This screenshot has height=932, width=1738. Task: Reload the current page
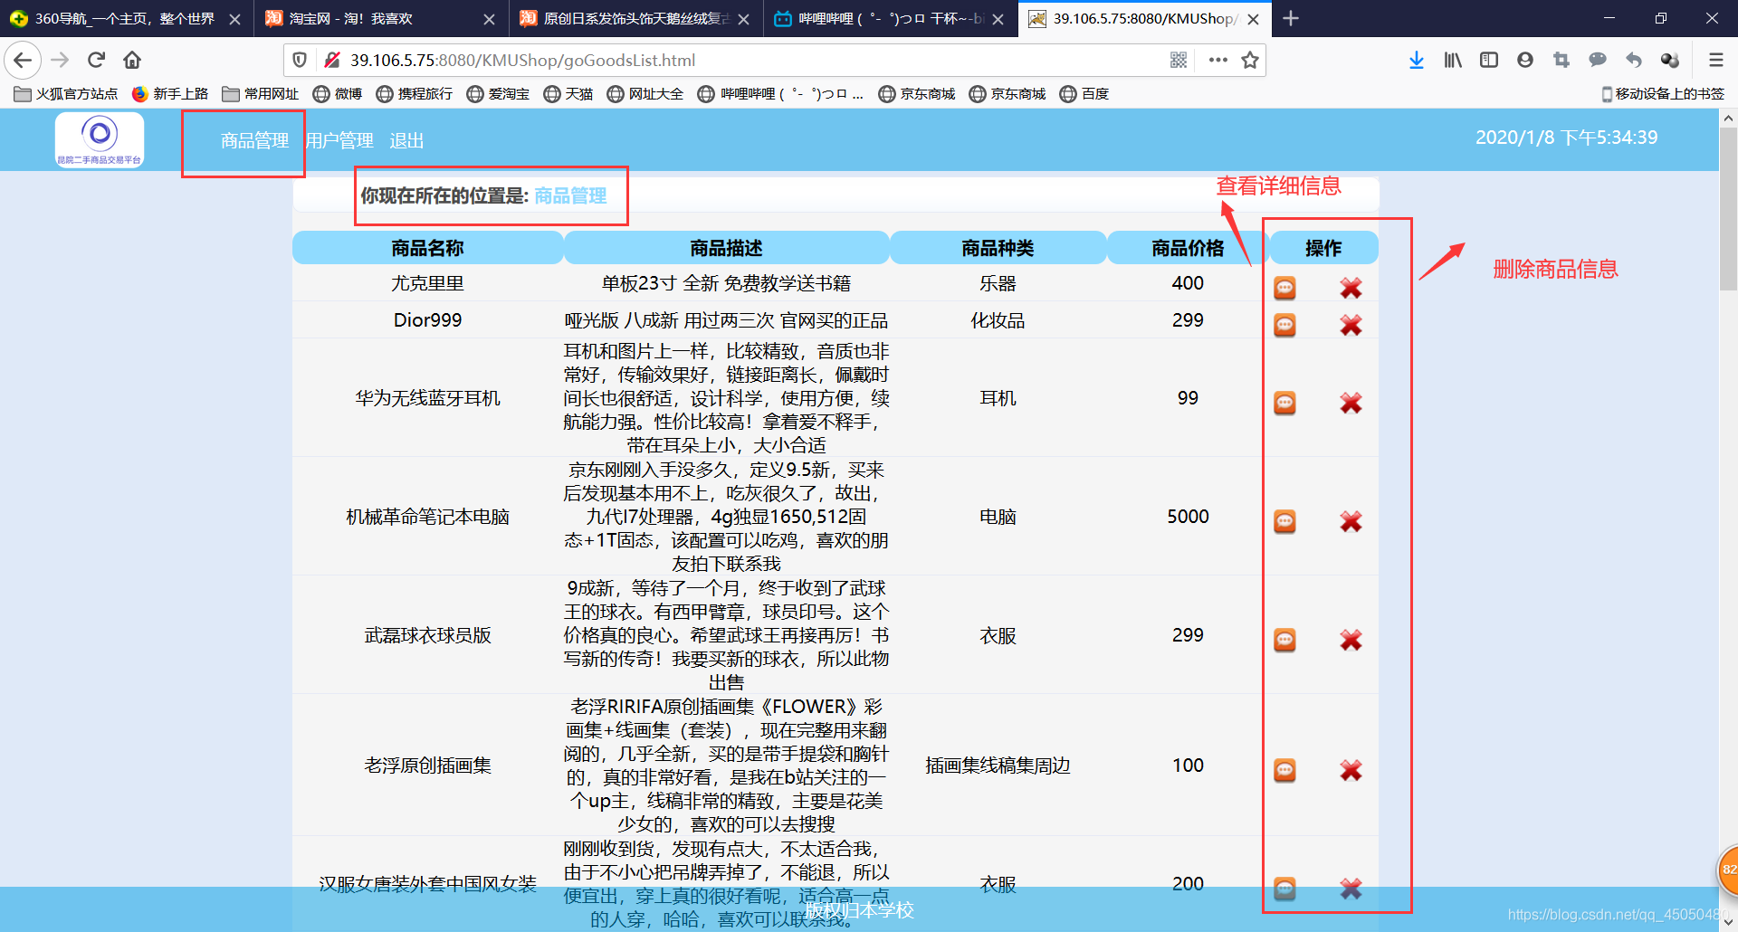96,60
